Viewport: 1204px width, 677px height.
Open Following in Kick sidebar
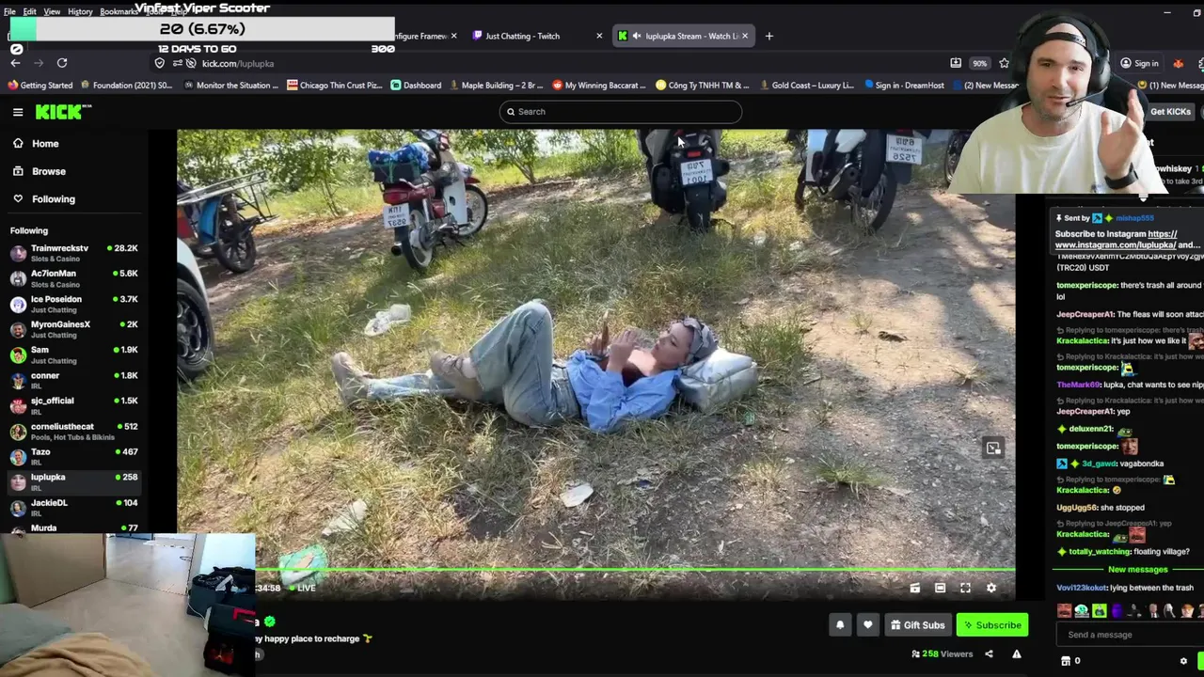(x=54, y=198)
